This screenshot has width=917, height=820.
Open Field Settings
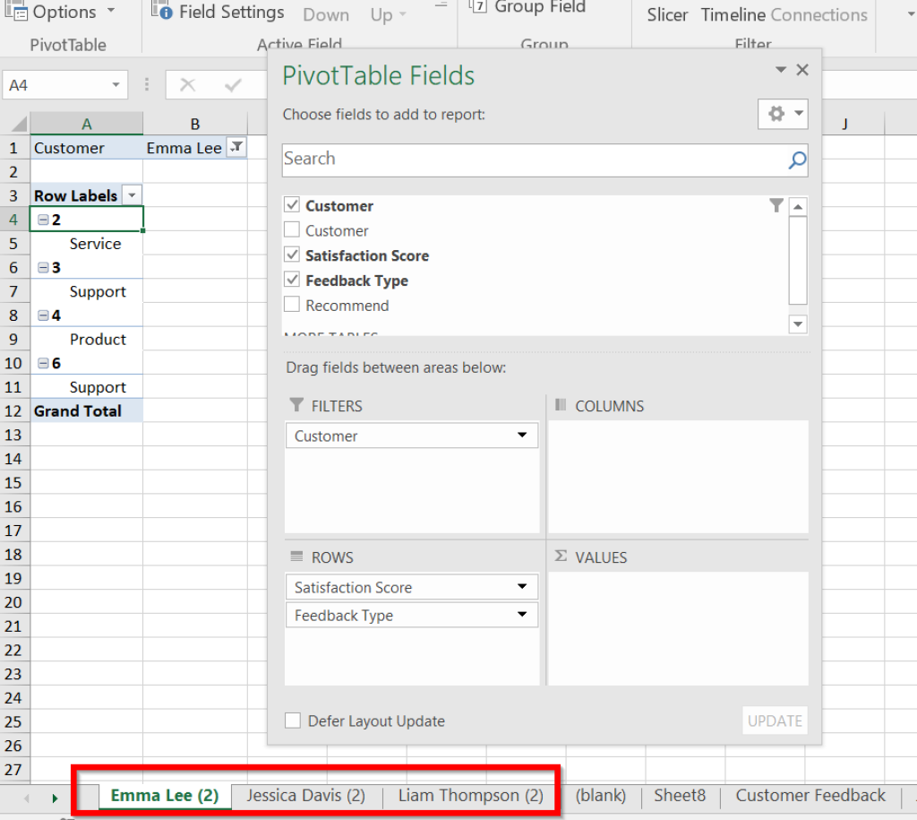tap(227, 12)
